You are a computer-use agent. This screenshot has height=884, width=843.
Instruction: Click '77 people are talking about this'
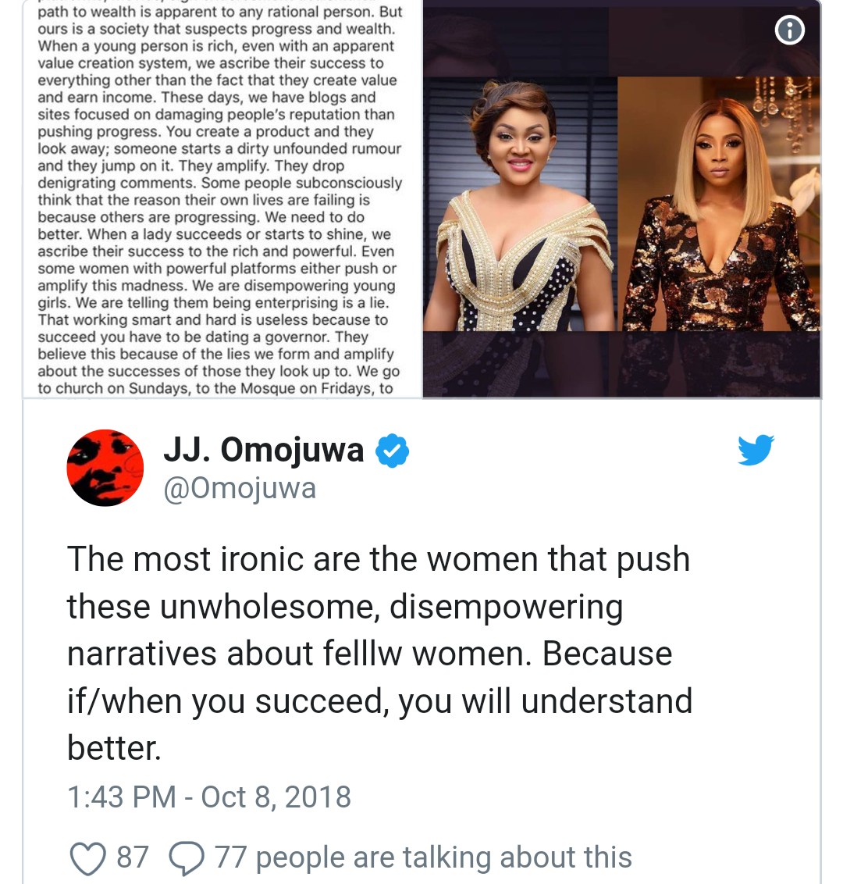point(423,857)
